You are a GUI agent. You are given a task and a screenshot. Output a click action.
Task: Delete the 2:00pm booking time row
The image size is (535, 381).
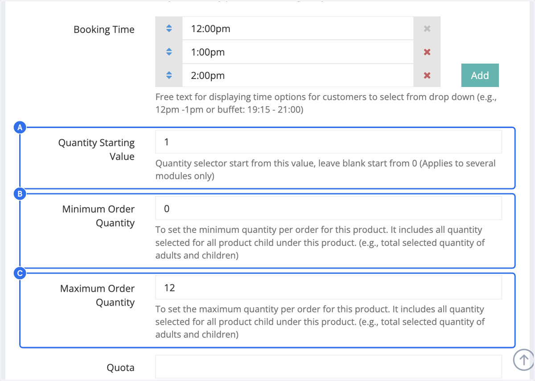coord(427,75)
